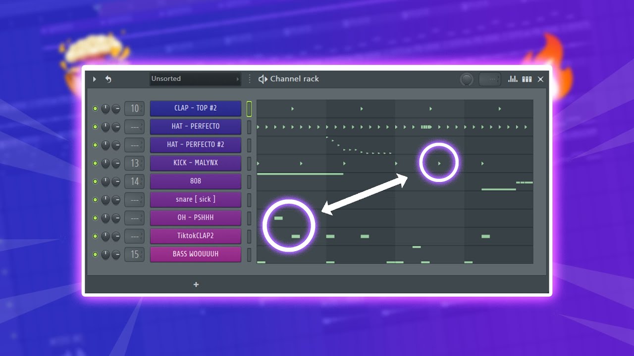This screenshot has height=356, width=634.
Task: Click the add channel plus button
Action: 196,284
